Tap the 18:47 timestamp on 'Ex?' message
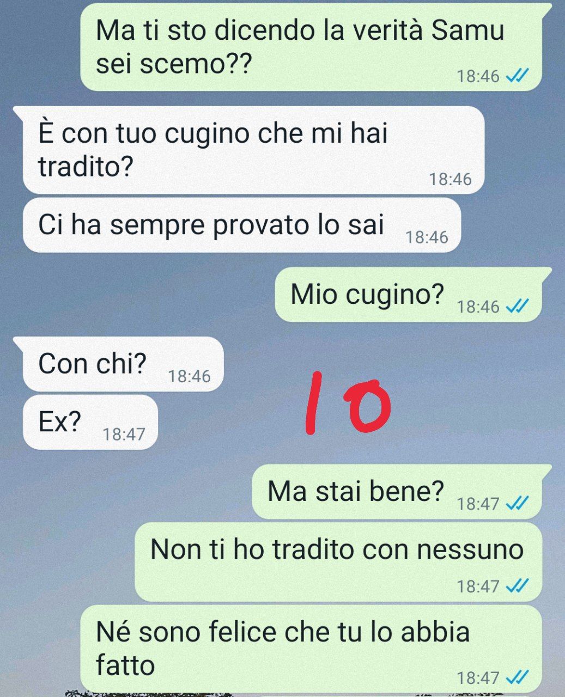The image size is (565, 697). tap(124, 434)
